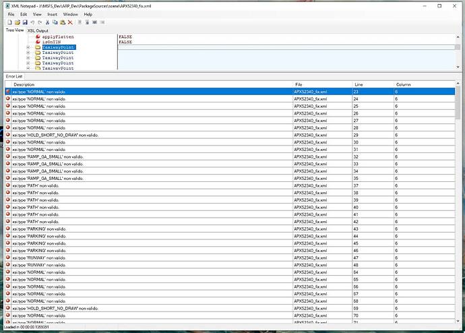Click the error icon on line 37 row
The width and height of the screenshot is (465, 333).
coord(8,185)
